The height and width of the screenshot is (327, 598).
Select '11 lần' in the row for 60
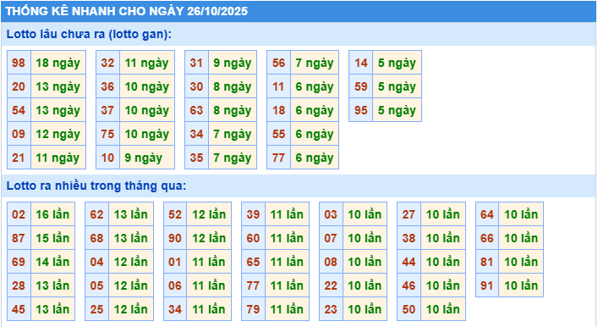pos(287,238)
